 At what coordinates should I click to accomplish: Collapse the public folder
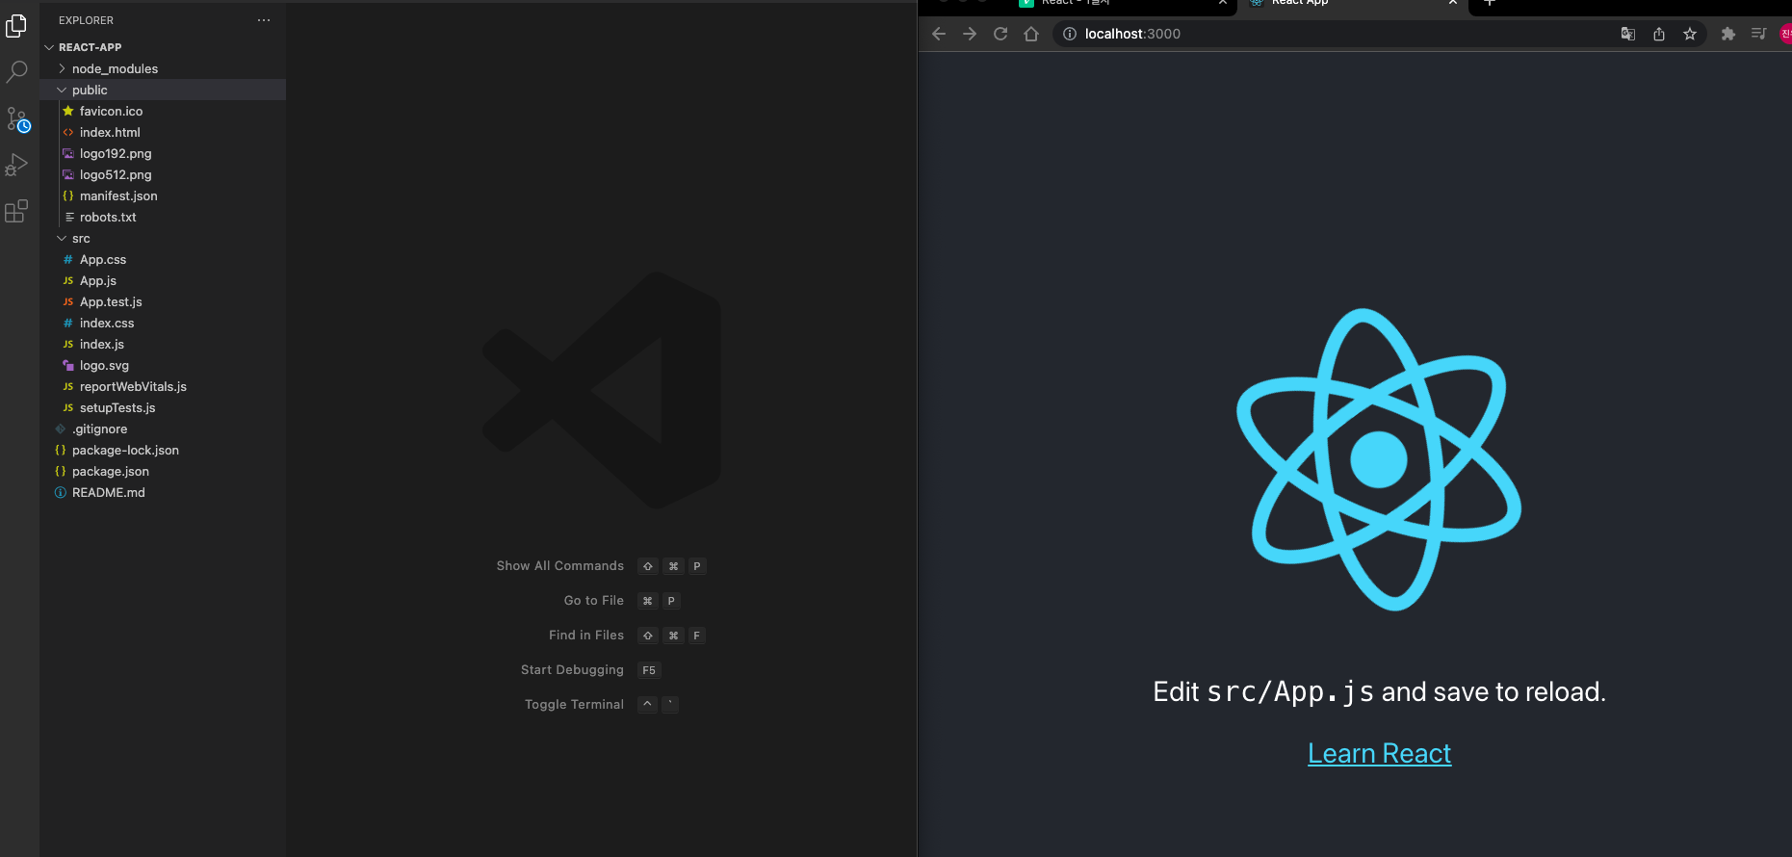[x=163, y=90]
